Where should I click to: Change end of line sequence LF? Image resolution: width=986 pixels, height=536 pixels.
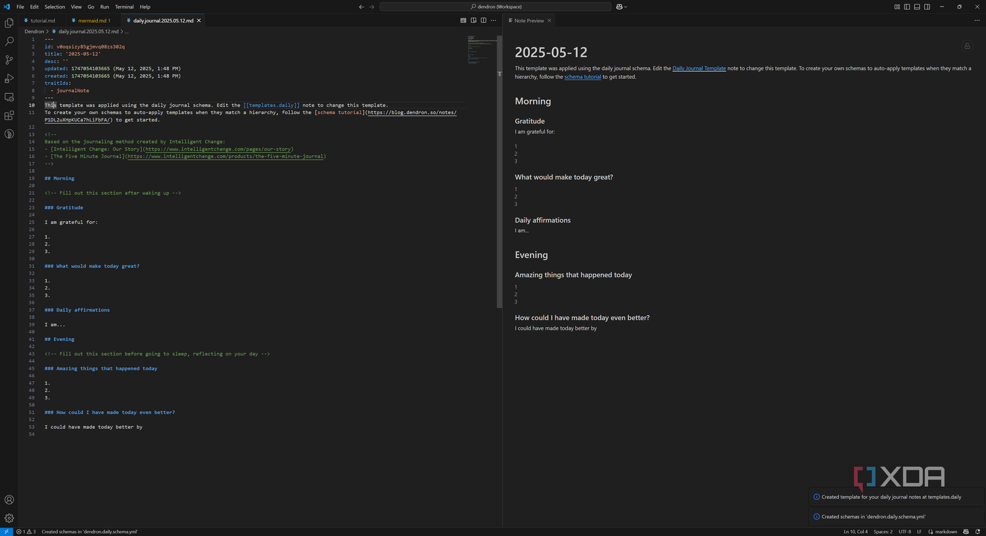(x=919, y=531)
